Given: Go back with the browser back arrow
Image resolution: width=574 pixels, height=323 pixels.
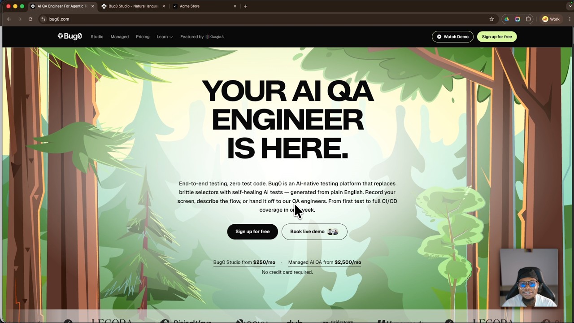Looking at the screenshot, I should (9, 19).
